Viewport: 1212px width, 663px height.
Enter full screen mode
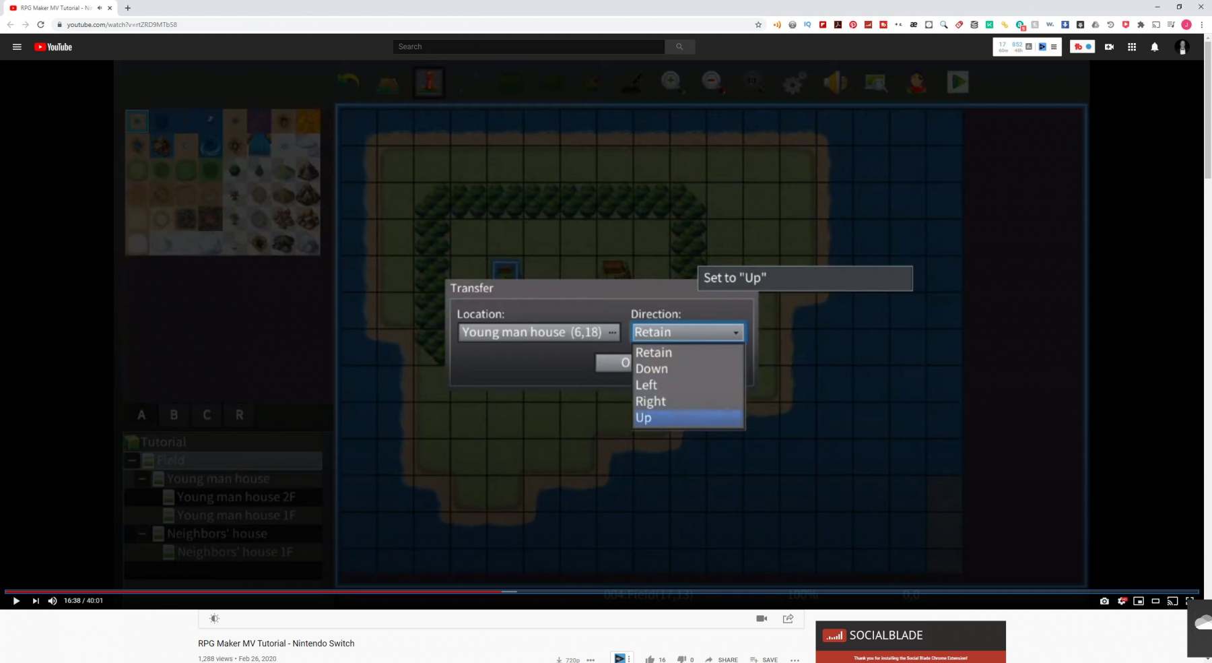tap(1190, 601)
